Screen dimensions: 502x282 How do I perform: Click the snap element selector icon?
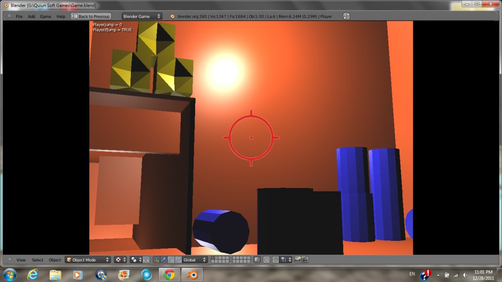click(x=283, y=259)
